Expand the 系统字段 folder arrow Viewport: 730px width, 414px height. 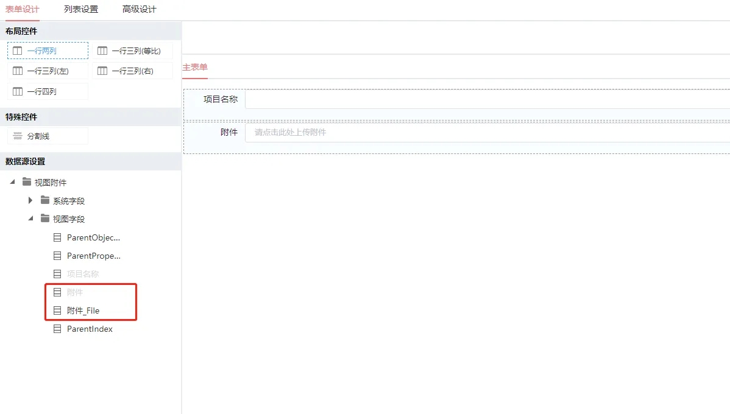point(30,200)
